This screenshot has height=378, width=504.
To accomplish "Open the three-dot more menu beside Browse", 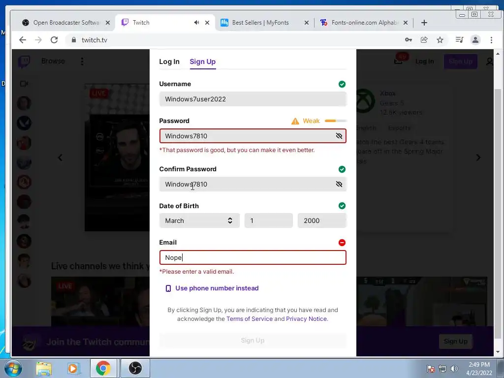I will (x=82, y=62).
